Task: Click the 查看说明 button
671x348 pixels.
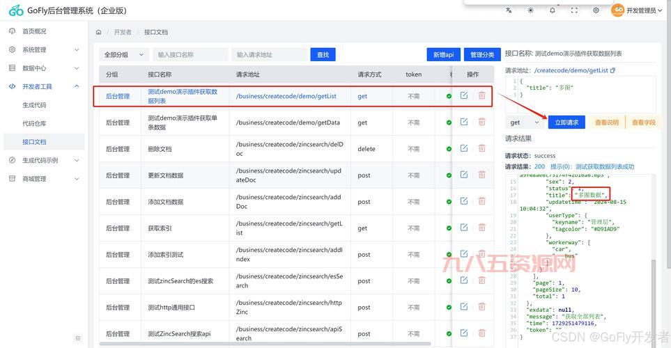Action: click(607, 122)
